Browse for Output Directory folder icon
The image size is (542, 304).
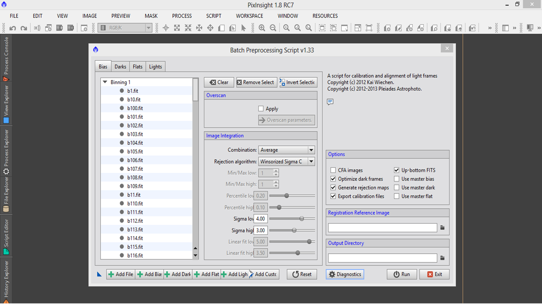442,258
